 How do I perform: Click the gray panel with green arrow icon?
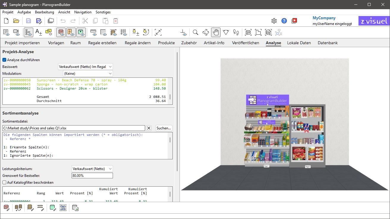(x=75, y=208)
